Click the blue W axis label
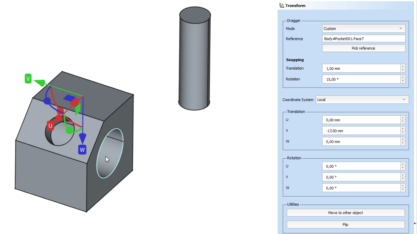Screen dimensions: 417x234 click(82, 150)
